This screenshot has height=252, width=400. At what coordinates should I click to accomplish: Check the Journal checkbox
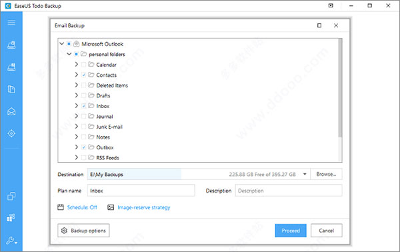tap(83, 116)
